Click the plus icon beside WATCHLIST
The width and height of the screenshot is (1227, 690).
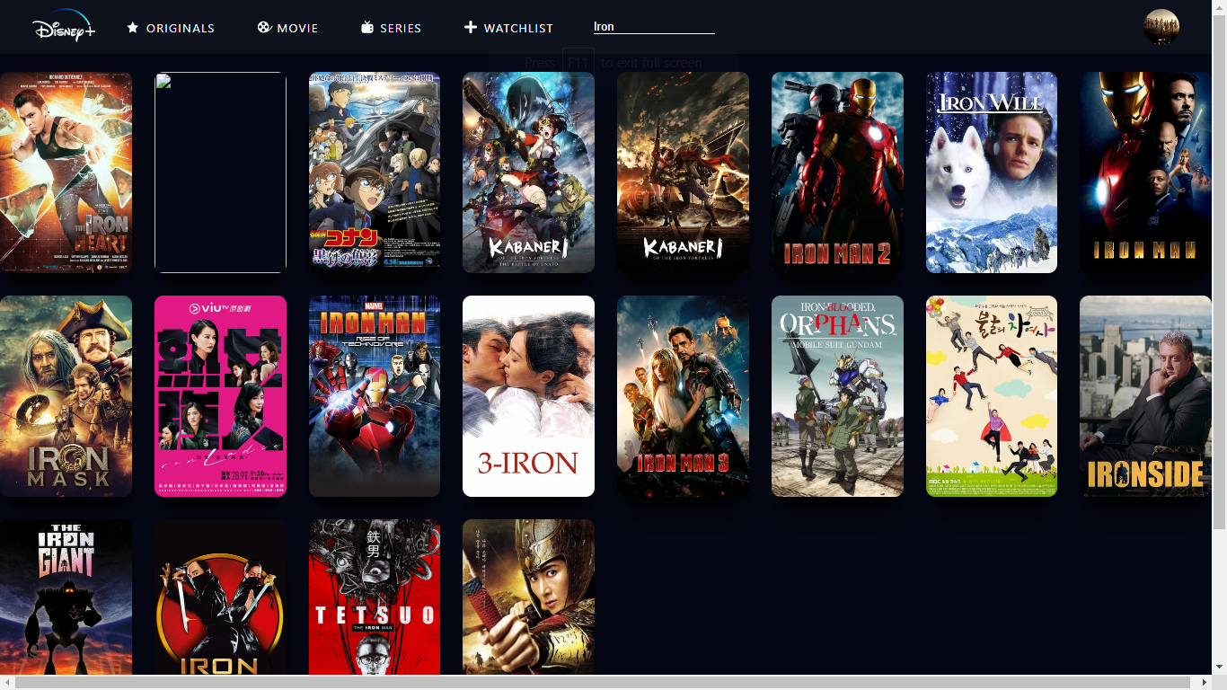(x=469, y=28)
